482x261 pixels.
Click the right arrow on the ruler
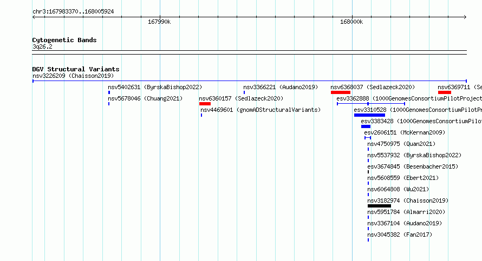point(465,17)
